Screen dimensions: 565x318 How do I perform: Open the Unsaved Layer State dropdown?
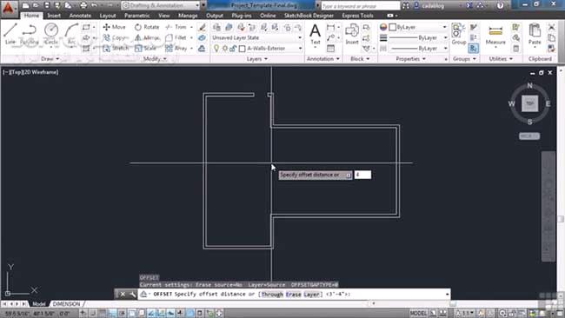256,38
